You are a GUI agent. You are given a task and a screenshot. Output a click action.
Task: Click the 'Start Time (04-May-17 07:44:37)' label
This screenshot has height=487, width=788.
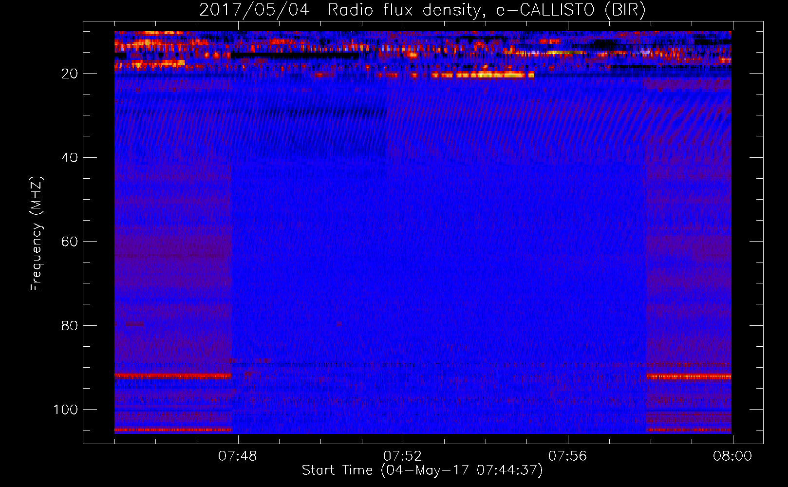coord(422,470)
